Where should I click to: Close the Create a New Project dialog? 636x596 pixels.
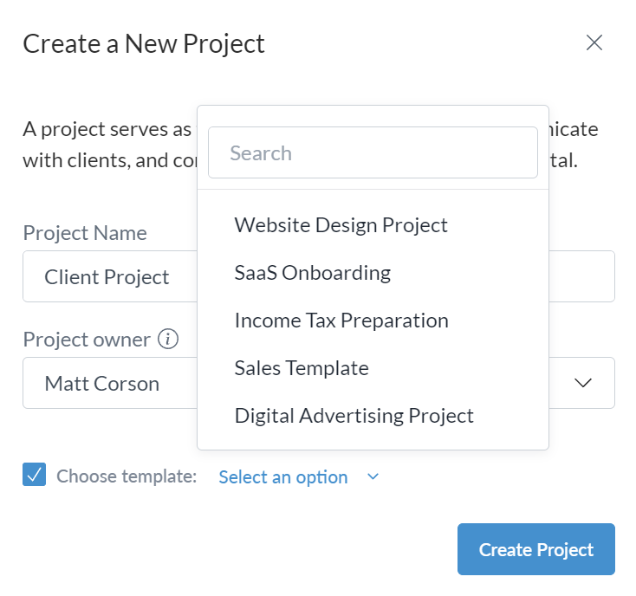tap(594, 43)
